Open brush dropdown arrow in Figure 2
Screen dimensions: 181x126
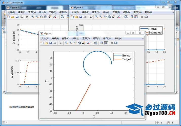pos(121,17)
